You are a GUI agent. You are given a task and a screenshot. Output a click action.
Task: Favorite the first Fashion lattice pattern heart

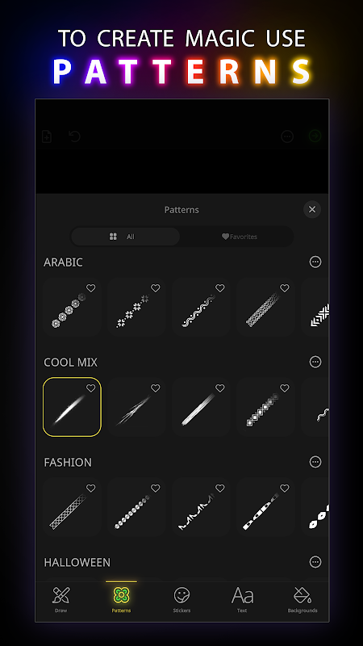(90, 489)
